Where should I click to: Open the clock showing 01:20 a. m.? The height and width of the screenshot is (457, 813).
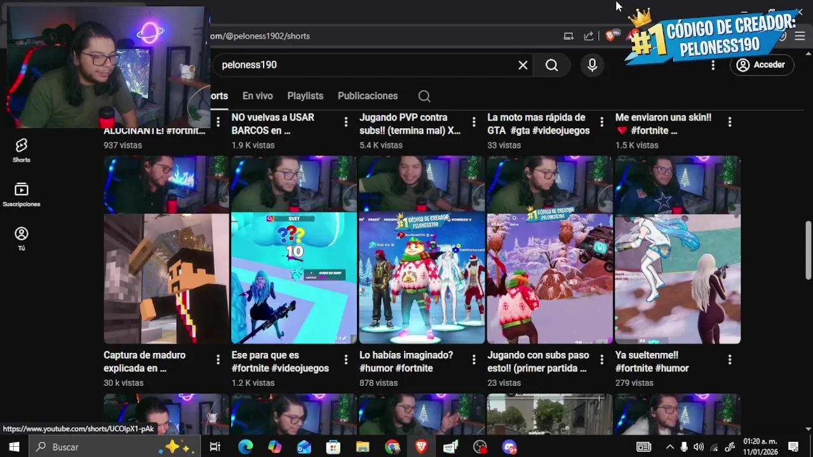tap(760, 447)
